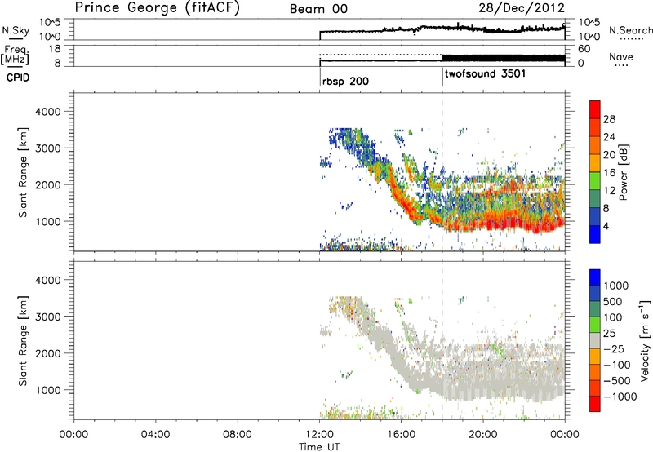
Task: Click the '12' tick on the Power colorbar
Action: pyautogui.click(x=609, y=191)
